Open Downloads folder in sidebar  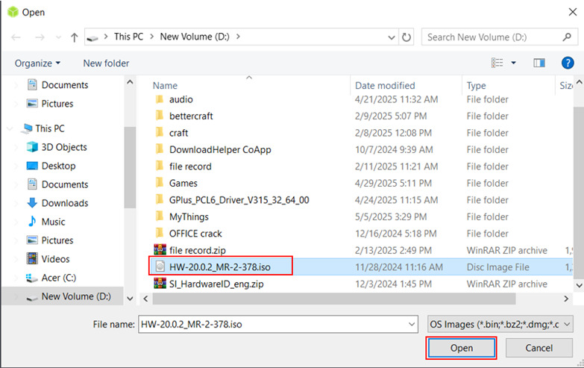click(64, 203)
